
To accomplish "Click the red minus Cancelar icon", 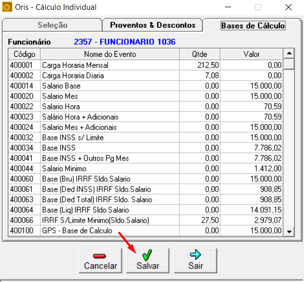I will (99, 256).
